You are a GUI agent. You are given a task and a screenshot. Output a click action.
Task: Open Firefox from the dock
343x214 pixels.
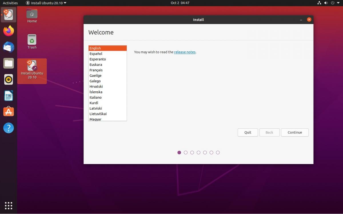click(x=9, y=31)
